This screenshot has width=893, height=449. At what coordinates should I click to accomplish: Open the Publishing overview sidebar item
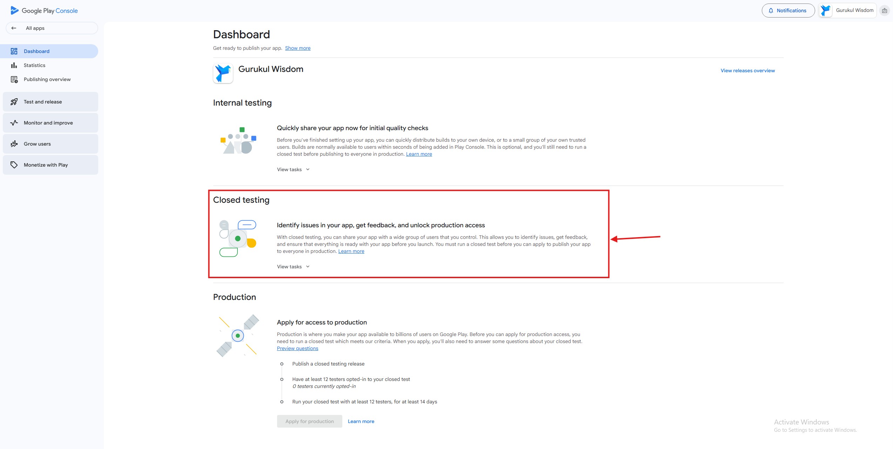click(x=47, y=79)
